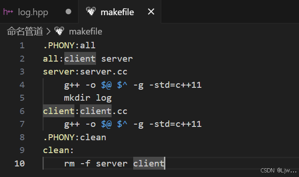This screenshot has height=177, width=299.
Task: Click the unsaved dot on log.hpp tab
Action: [x=68, y=12]
